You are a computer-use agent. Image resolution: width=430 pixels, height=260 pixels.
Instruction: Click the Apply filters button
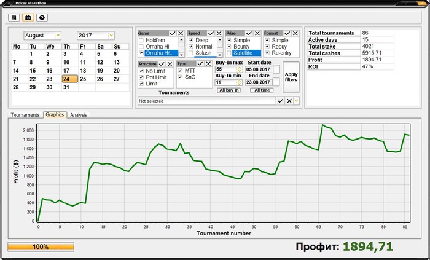[291, 77]
